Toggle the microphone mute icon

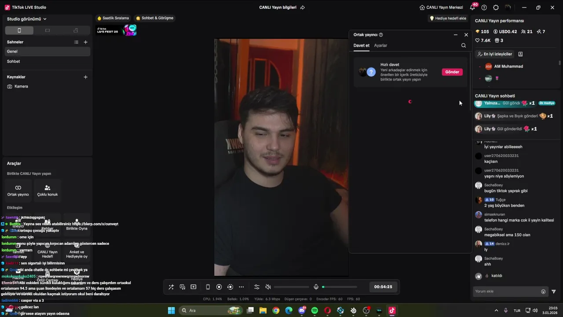tap(316, 287)
